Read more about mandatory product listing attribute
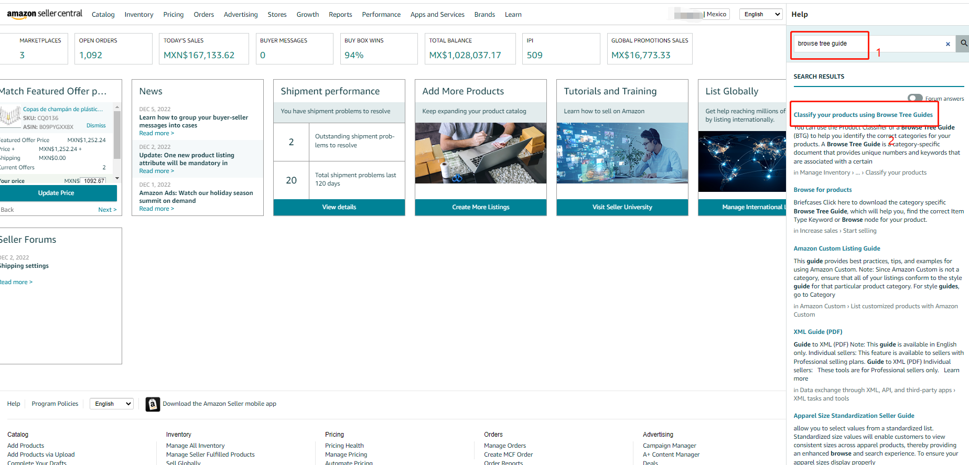This screenshot has width=969, height=465. pos(156,171)
